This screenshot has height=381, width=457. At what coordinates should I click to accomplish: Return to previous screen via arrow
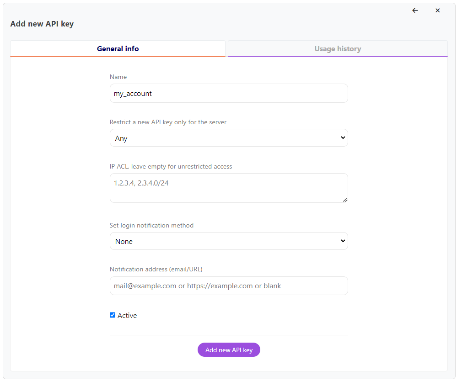pyautogui.click(x=415, y=10)
